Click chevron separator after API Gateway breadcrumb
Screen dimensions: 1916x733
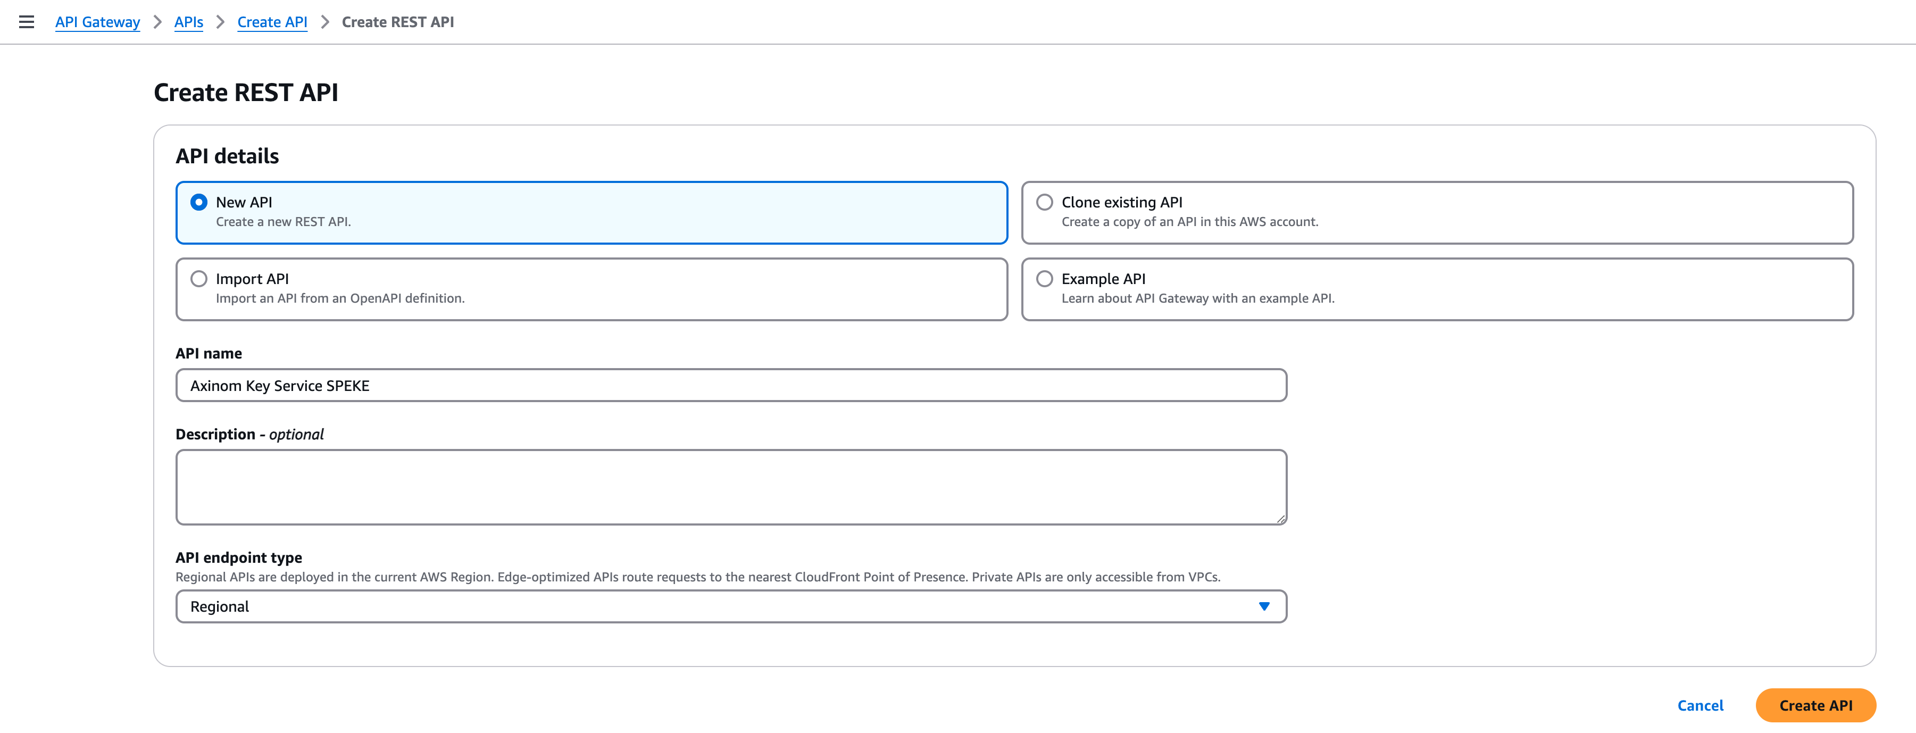point(157,22)
